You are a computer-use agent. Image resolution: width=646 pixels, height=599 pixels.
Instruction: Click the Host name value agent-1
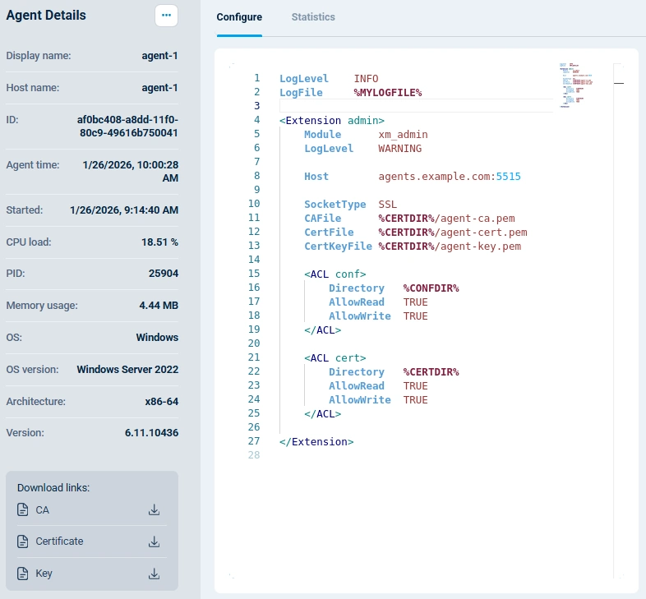click(159, 88)
